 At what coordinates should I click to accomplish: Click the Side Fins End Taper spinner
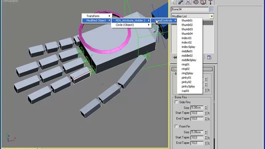click(206, 119)
